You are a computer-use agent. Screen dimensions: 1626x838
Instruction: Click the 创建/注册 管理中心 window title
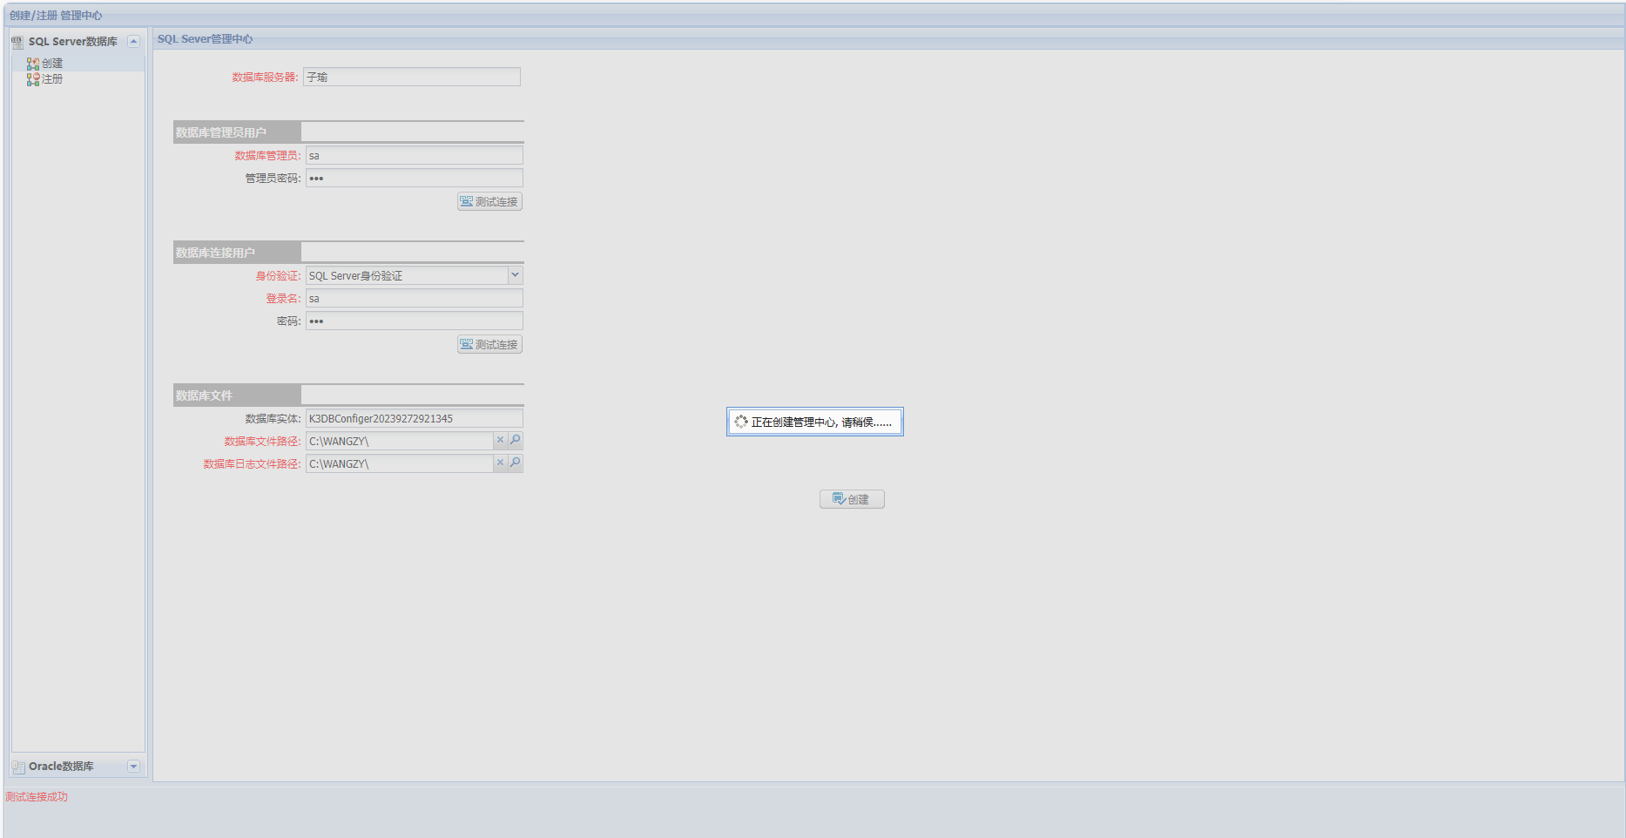pos(56,16)
